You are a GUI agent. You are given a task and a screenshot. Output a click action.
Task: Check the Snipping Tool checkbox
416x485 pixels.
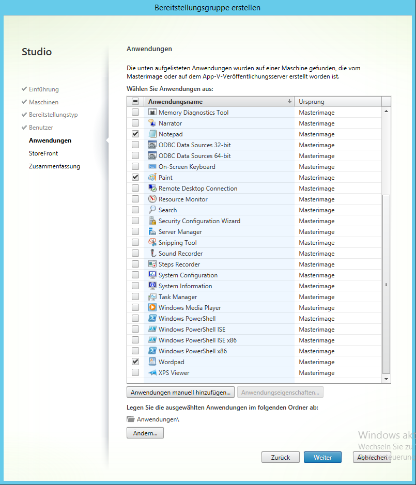[135, 243]
